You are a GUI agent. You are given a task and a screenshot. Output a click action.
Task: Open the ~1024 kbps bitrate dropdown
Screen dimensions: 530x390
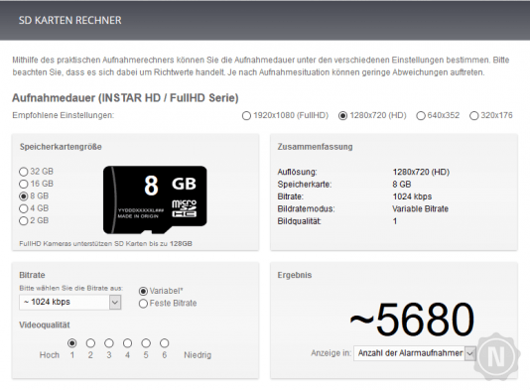[x=70, y=302]
